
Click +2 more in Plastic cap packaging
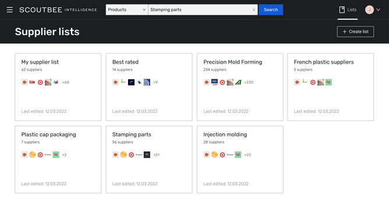64,155
